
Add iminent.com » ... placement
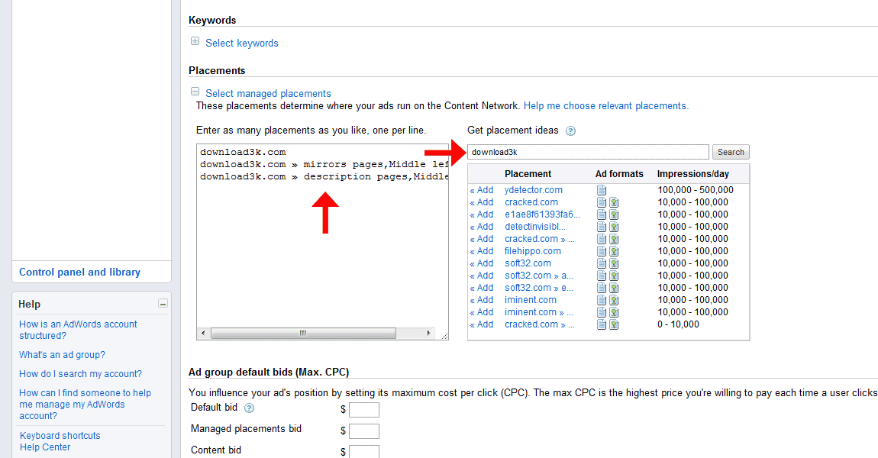(x=482, y=312)
